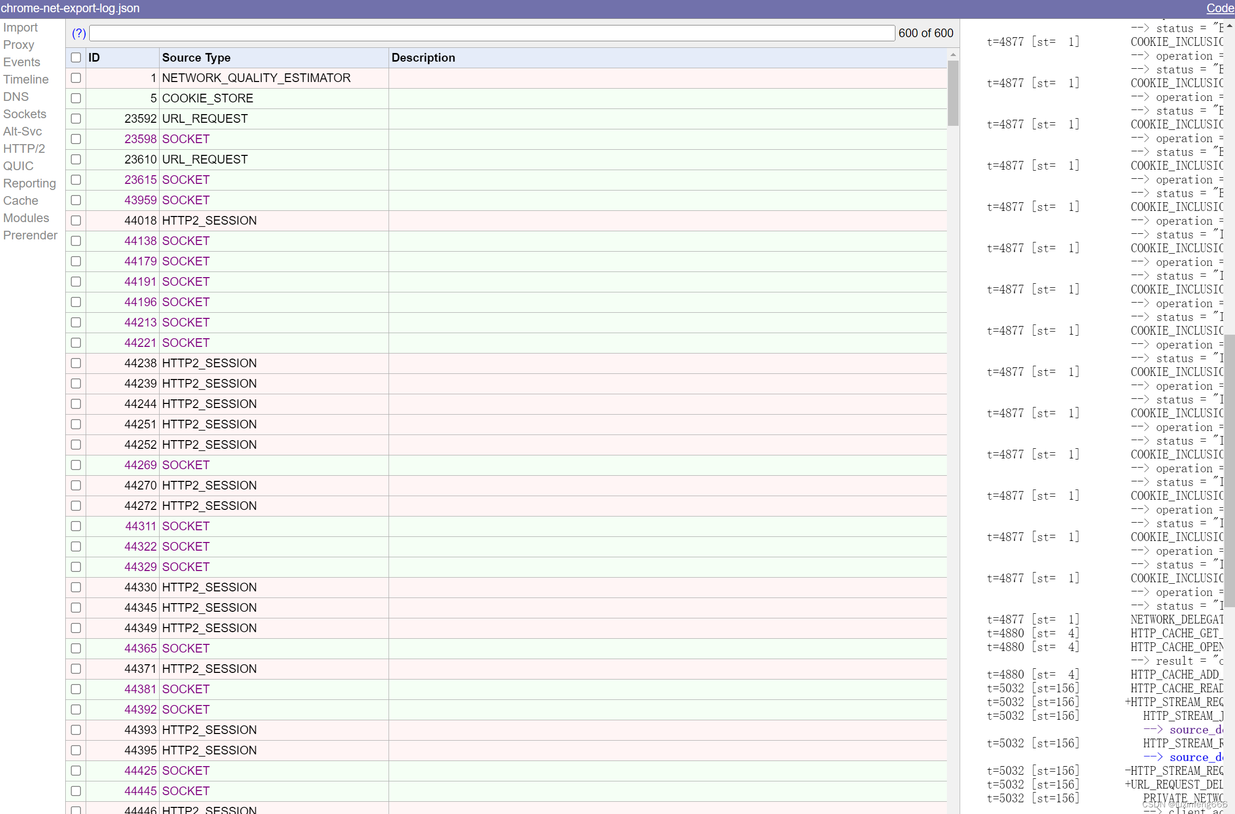Select checkbox for URL_REQUEST 23592

[x=76, y=118]
